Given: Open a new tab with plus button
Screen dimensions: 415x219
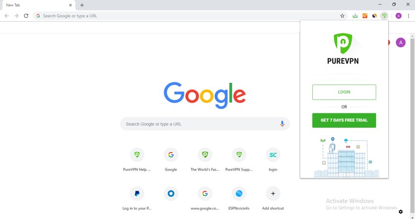Looking at the screenshot, I should pyautogui.click(x=82, y=5).
